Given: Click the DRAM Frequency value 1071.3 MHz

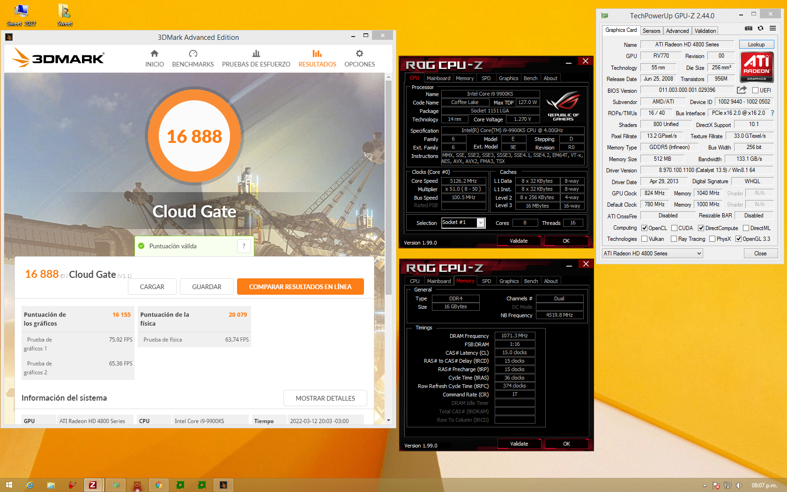Looking at the screenshot, I should (514, 335).
